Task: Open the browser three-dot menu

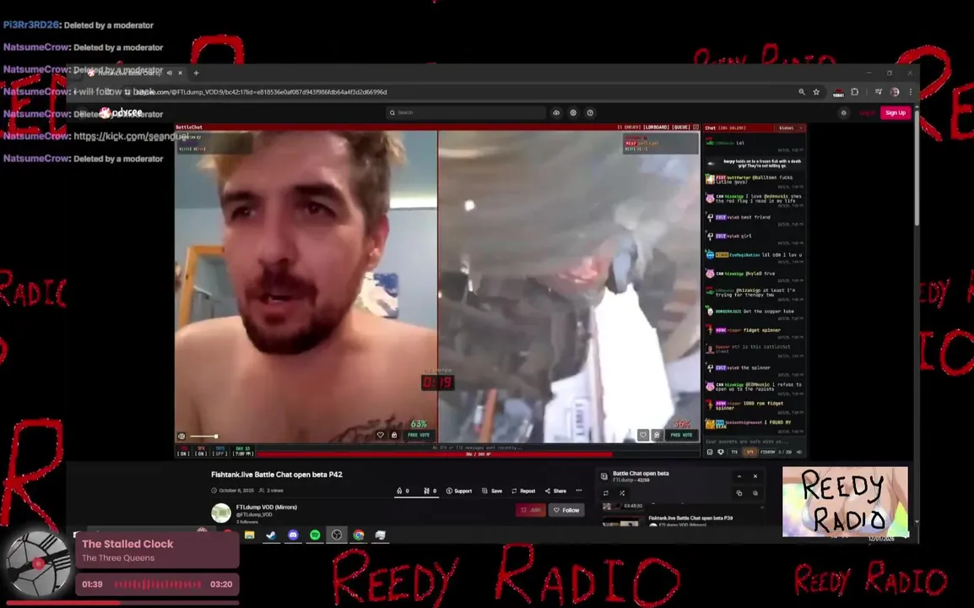Action: point(911,92)
